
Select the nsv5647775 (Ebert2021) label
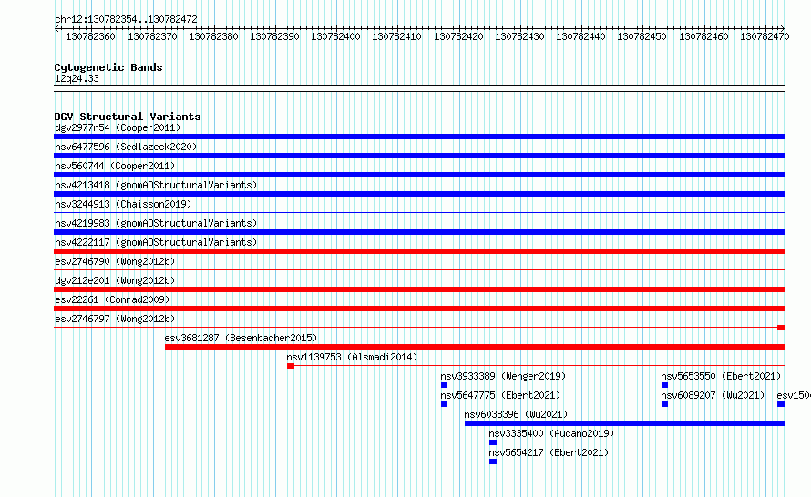500,395
